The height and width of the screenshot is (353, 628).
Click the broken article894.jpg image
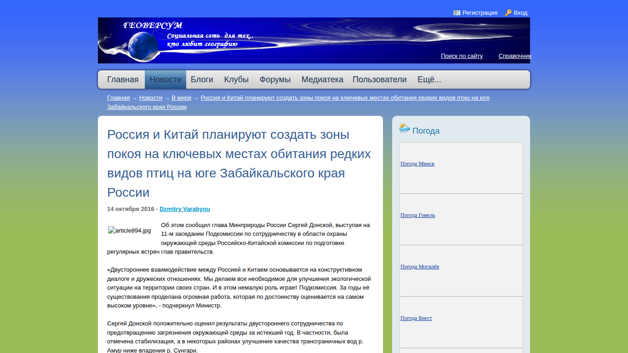(x=130, y=231)
